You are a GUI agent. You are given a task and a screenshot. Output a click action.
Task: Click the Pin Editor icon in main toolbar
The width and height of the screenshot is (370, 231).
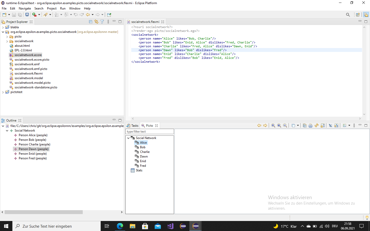[109, 15]
